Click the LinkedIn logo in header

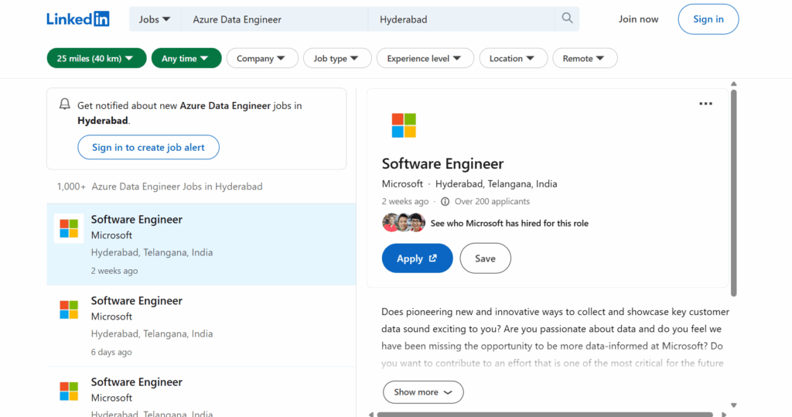point(77,19)
